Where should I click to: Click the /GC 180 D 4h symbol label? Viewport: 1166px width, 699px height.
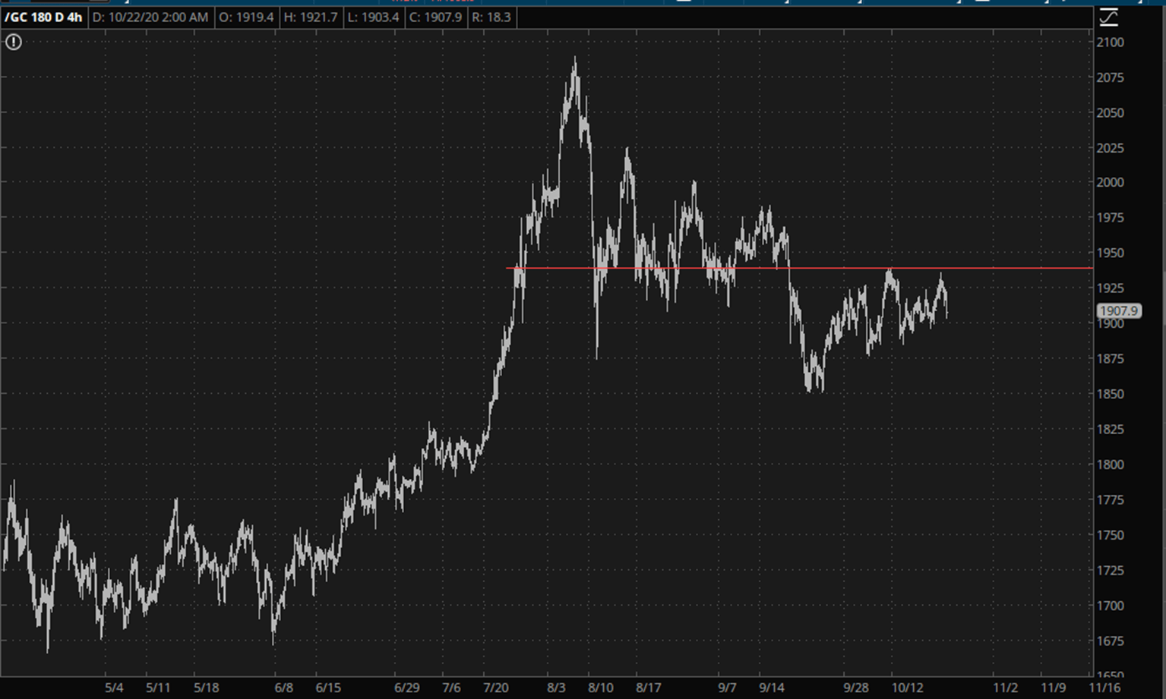[43, 17]
